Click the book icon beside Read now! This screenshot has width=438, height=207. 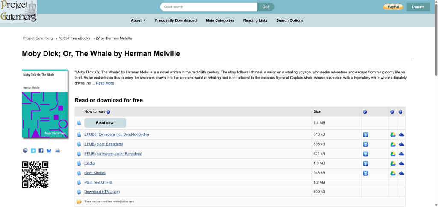pyautogui.click(x=79, y=123)
